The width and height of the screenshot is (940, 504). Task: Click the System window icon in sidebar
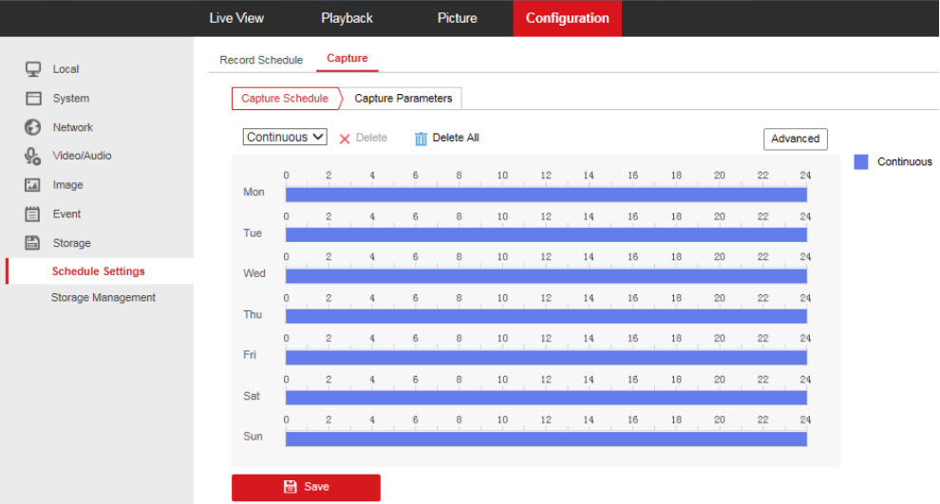click(x=33, y=99)
